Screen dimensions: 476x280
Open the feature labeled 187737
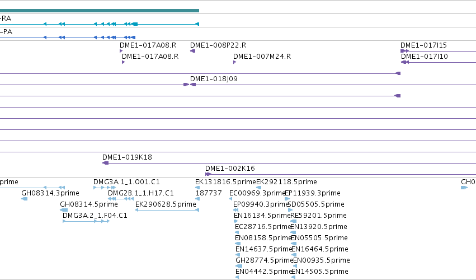tap(209, 193)
